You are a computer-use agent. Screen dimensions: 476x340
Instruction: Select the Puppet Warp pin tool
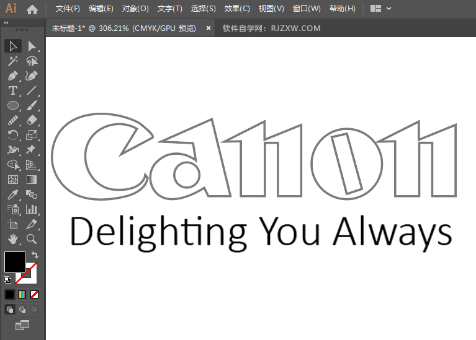[32, 150]
